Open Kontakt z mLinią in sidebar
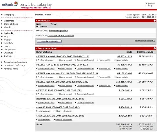Viewport: 157px width, 132px height. [x=11, y=69]
